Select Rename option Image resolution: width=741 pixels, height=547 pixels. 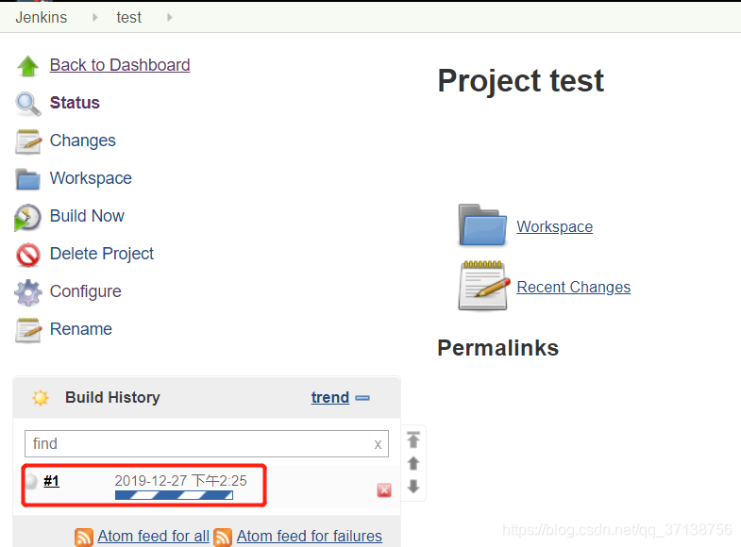[x=81, y=329]
